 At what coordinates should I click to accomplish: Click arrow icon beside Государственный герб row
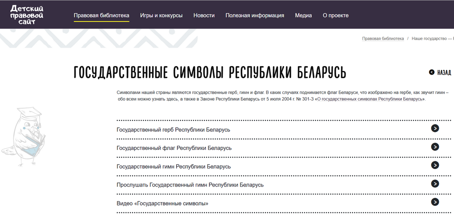tap(435, 129)
